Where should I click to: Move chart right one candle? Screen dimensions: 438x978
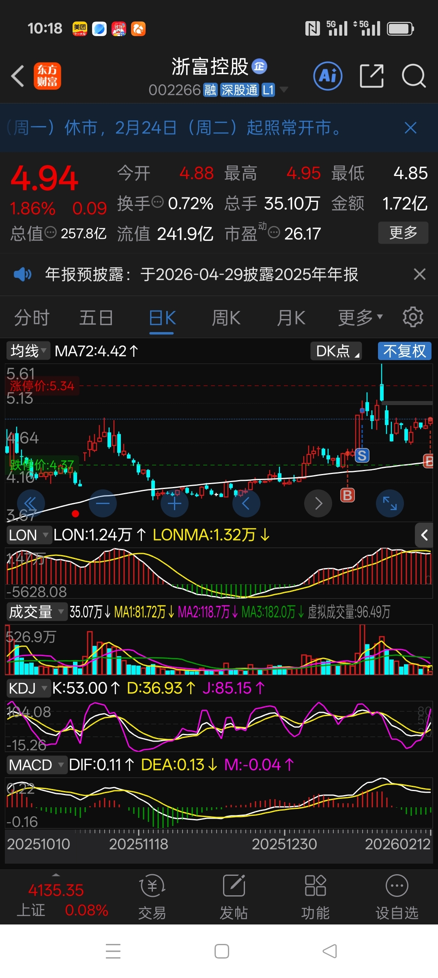pos(318,503)
